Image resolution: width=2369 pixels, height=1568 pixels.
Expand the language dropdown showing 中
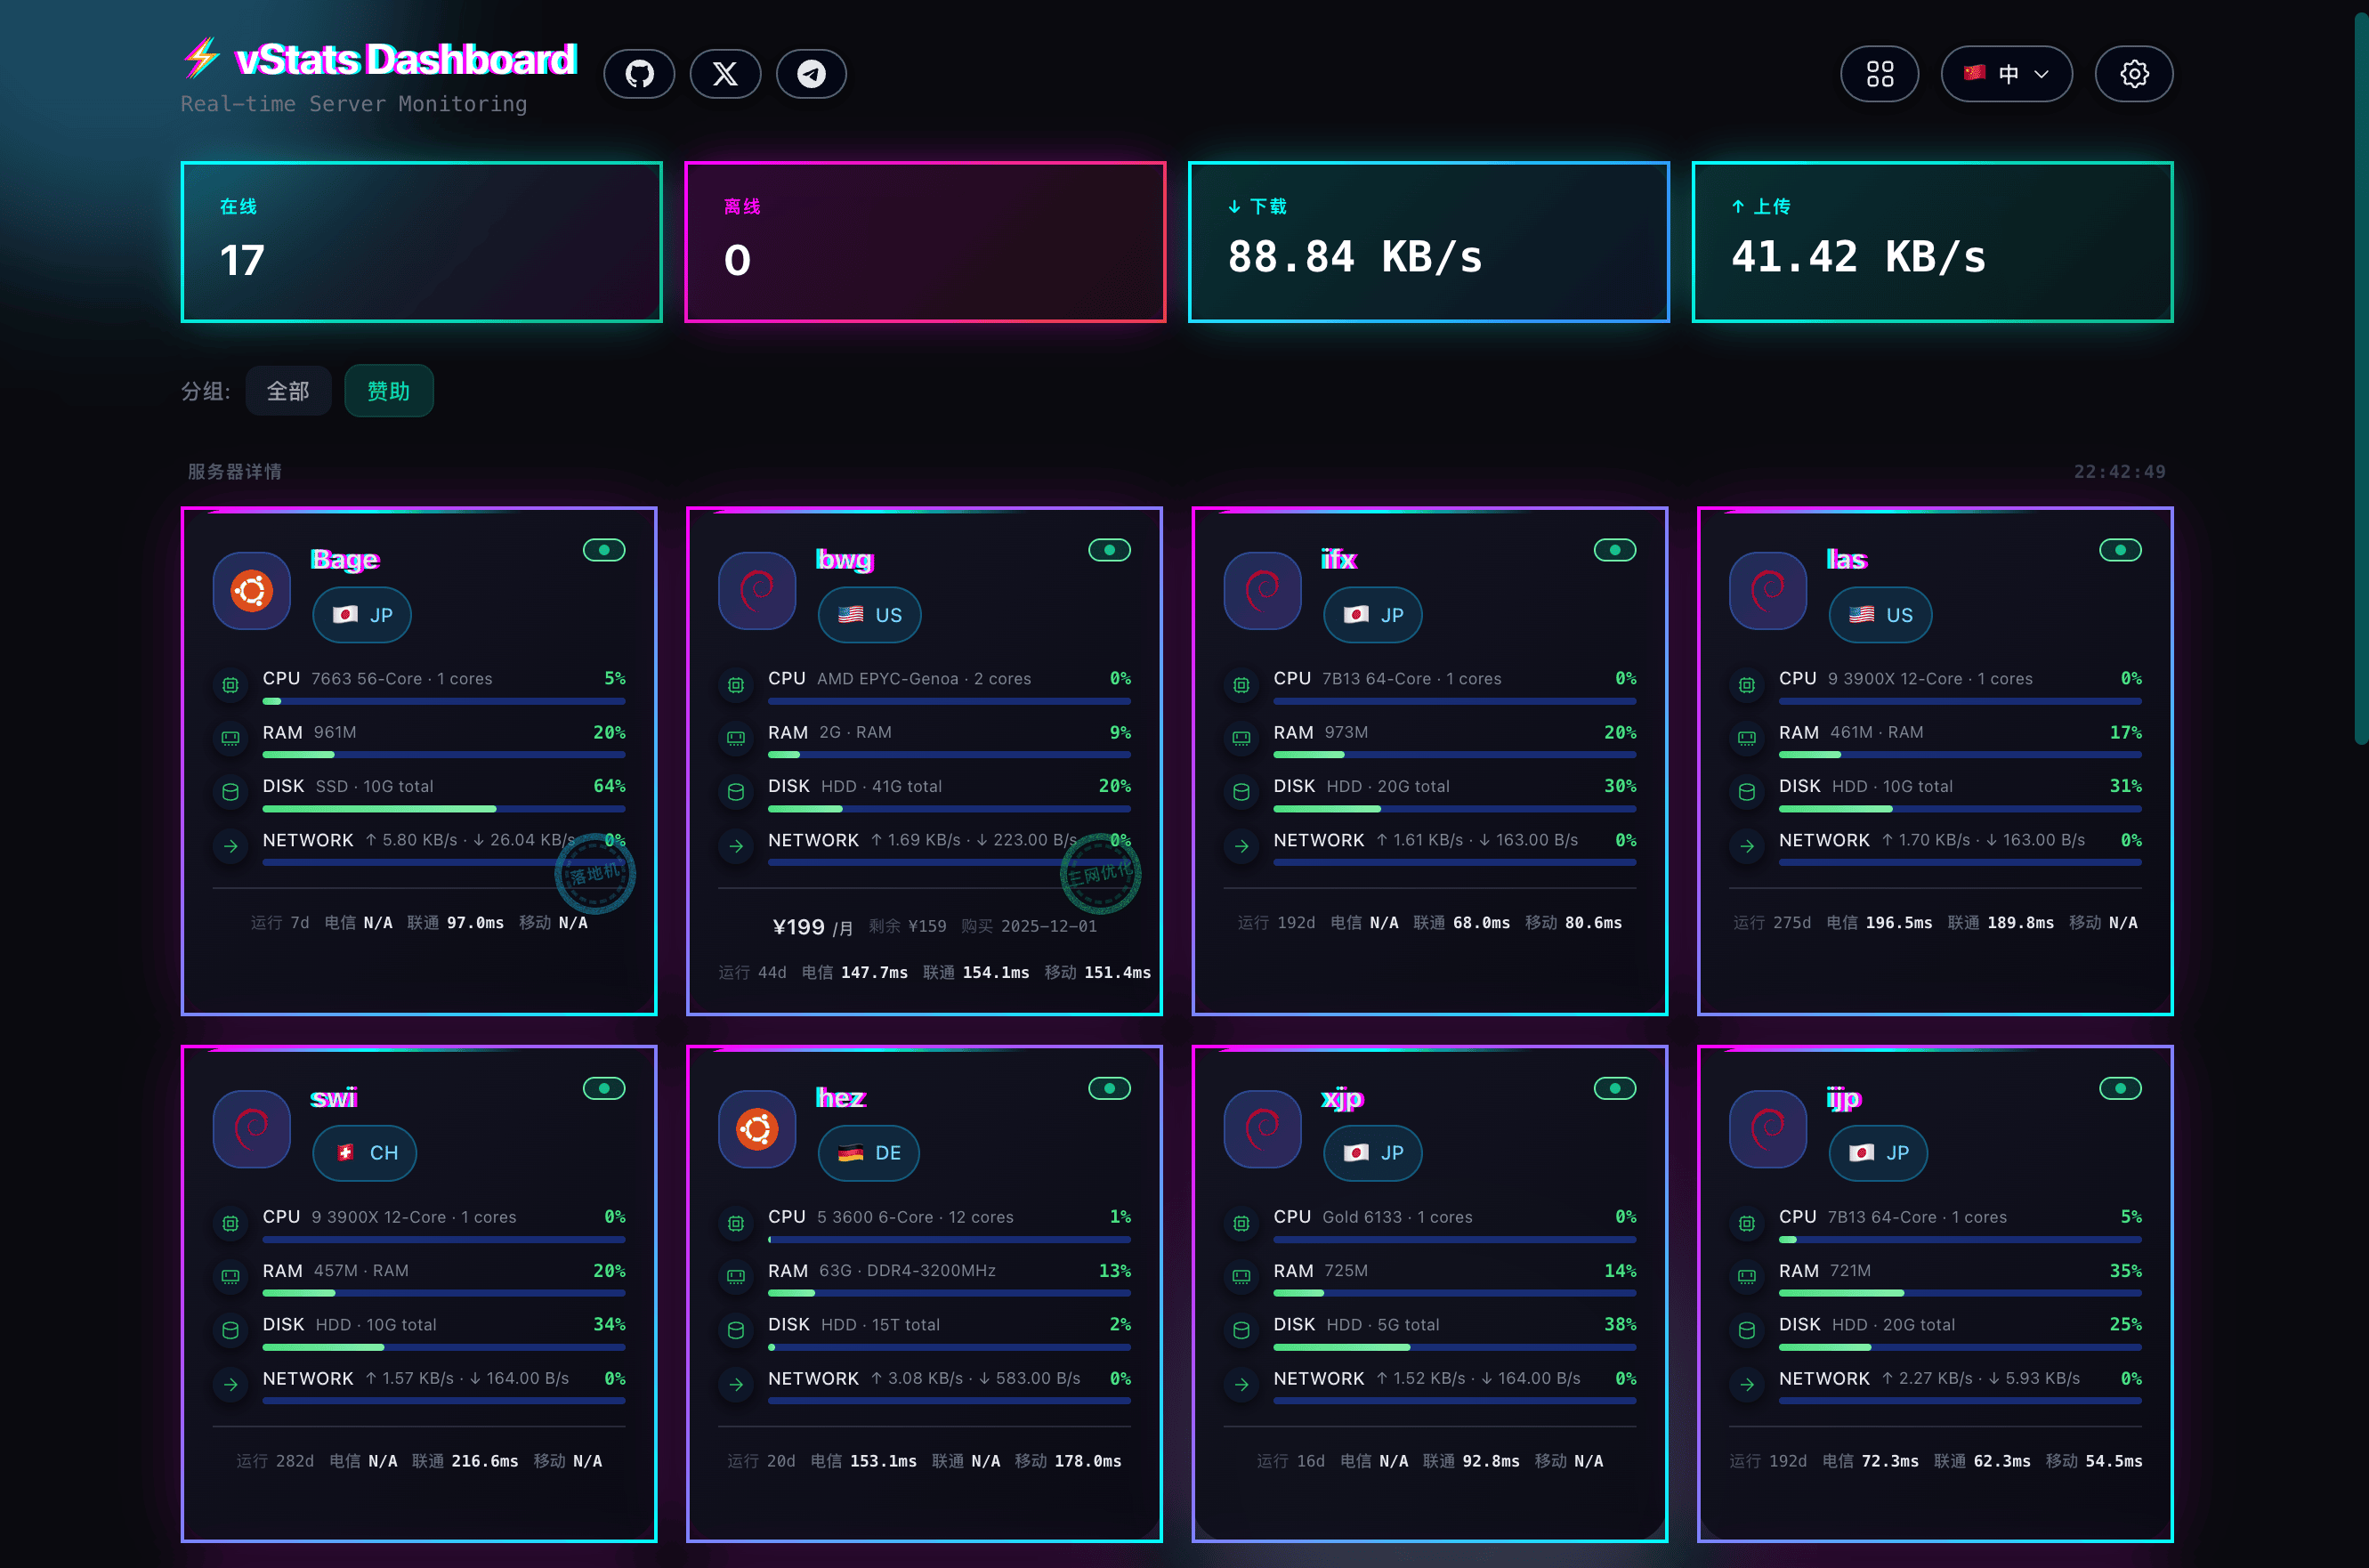pyautogui.click(x=2006, y=74)
